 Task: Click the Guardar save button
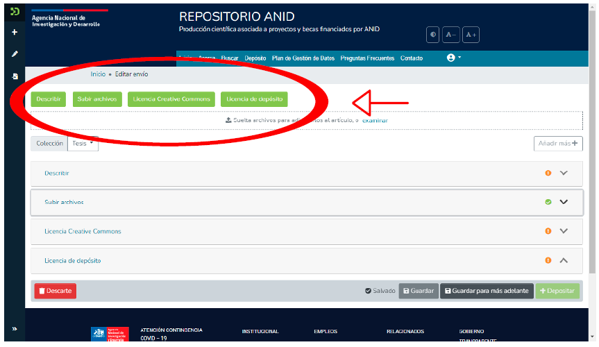[419, 291]
